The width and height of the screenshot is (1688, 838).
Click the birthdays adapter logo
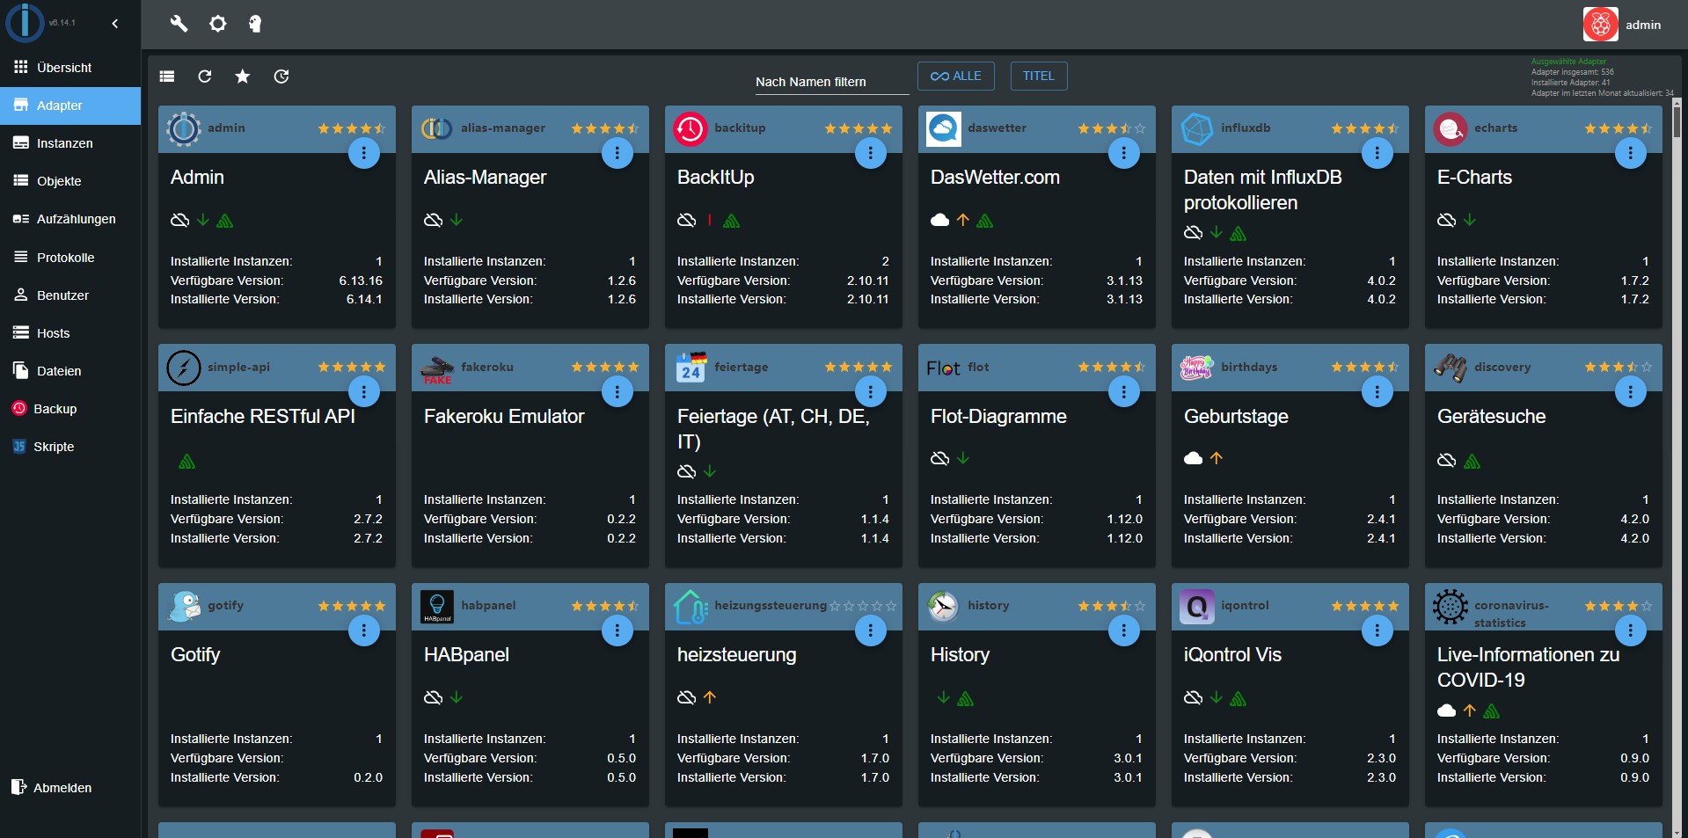(1197, 368)
